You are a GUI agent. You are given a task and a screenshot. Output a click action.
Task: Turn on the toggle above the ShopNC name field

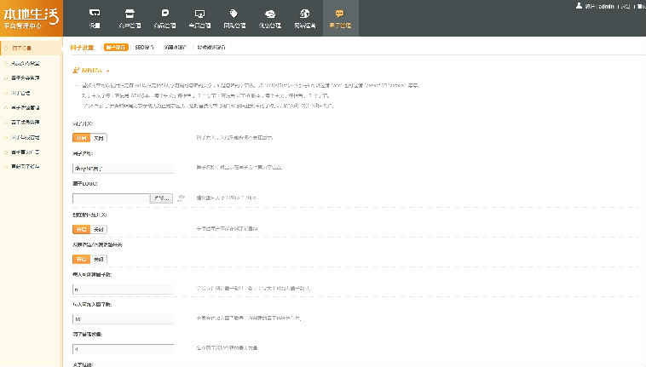pos(81,138)
